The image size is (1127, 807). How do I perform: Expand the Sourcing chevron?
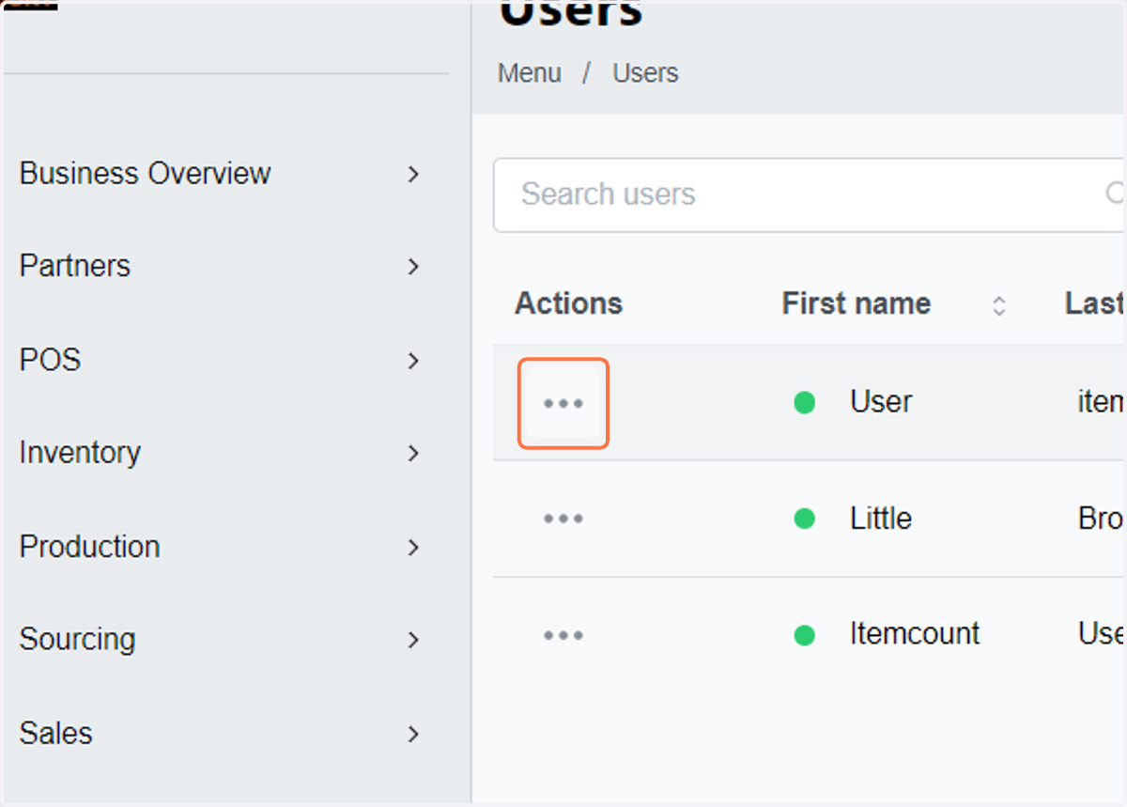[x=413, y=640]
